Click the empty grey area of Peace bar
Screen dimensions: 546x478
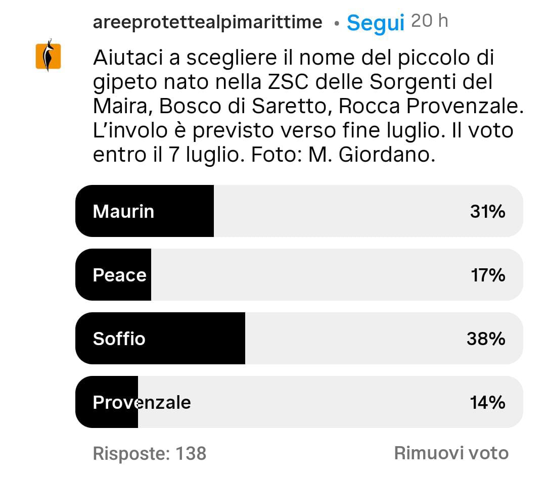point(303,275)
